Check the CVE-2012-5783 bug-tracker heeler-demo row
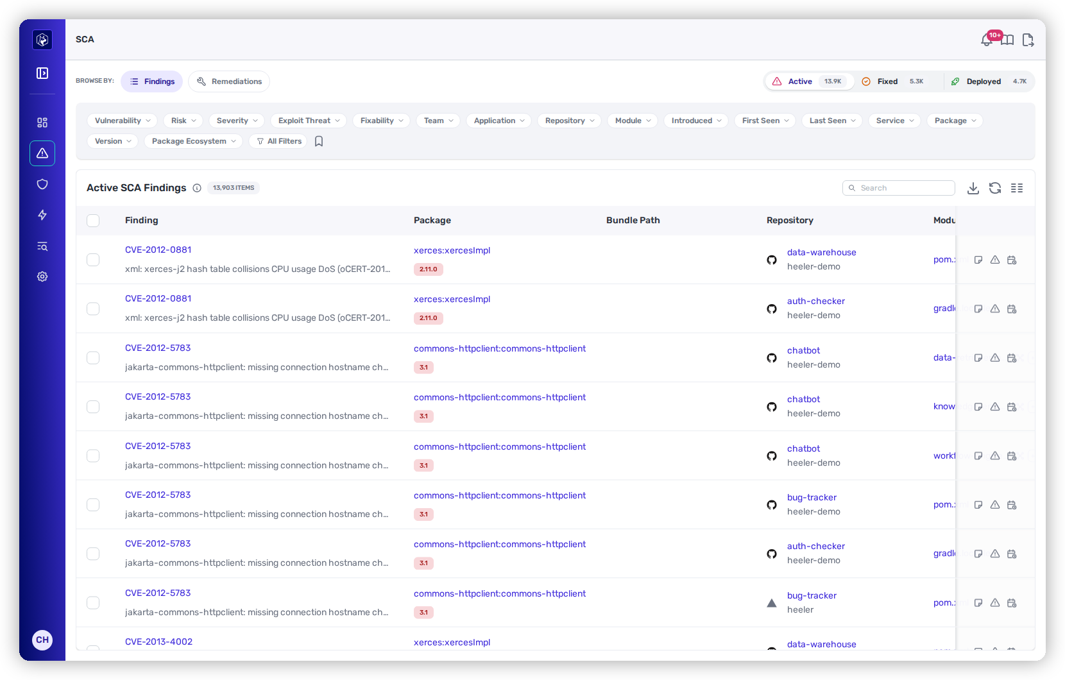 click(93, 504)
